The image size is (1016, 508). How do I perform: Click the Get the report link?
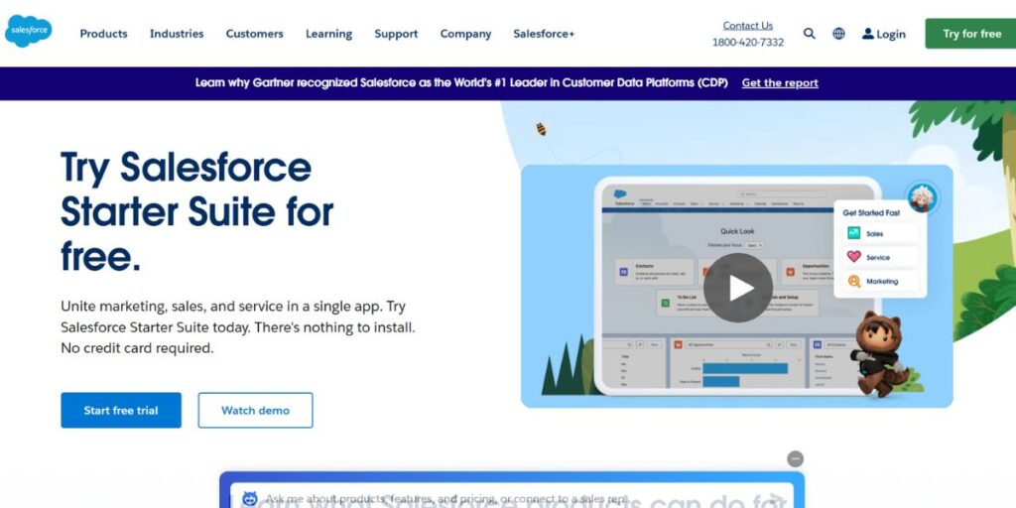(780, 83)
